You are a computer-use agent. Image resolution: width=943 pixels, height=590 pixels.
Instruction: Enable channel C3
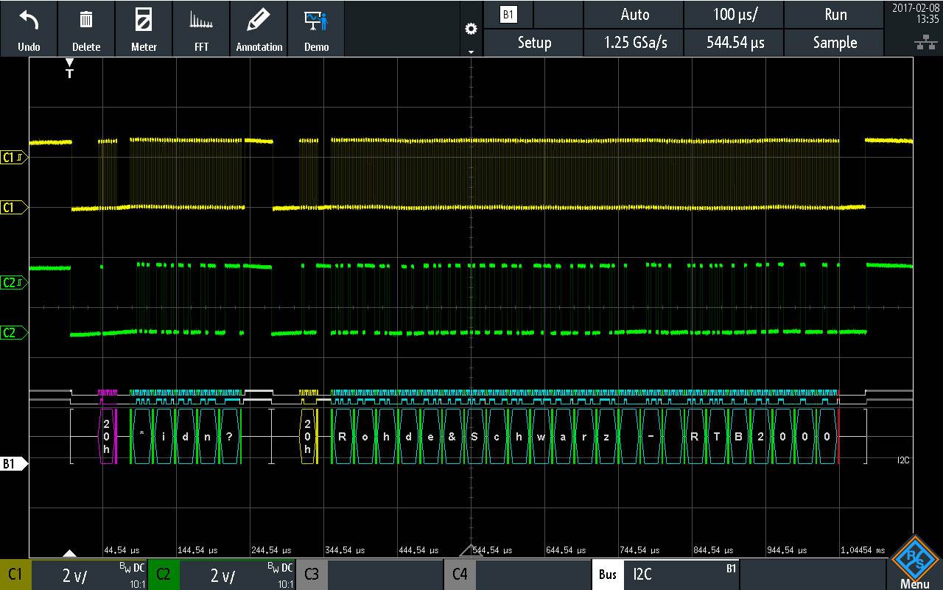(x=312, y=575)
